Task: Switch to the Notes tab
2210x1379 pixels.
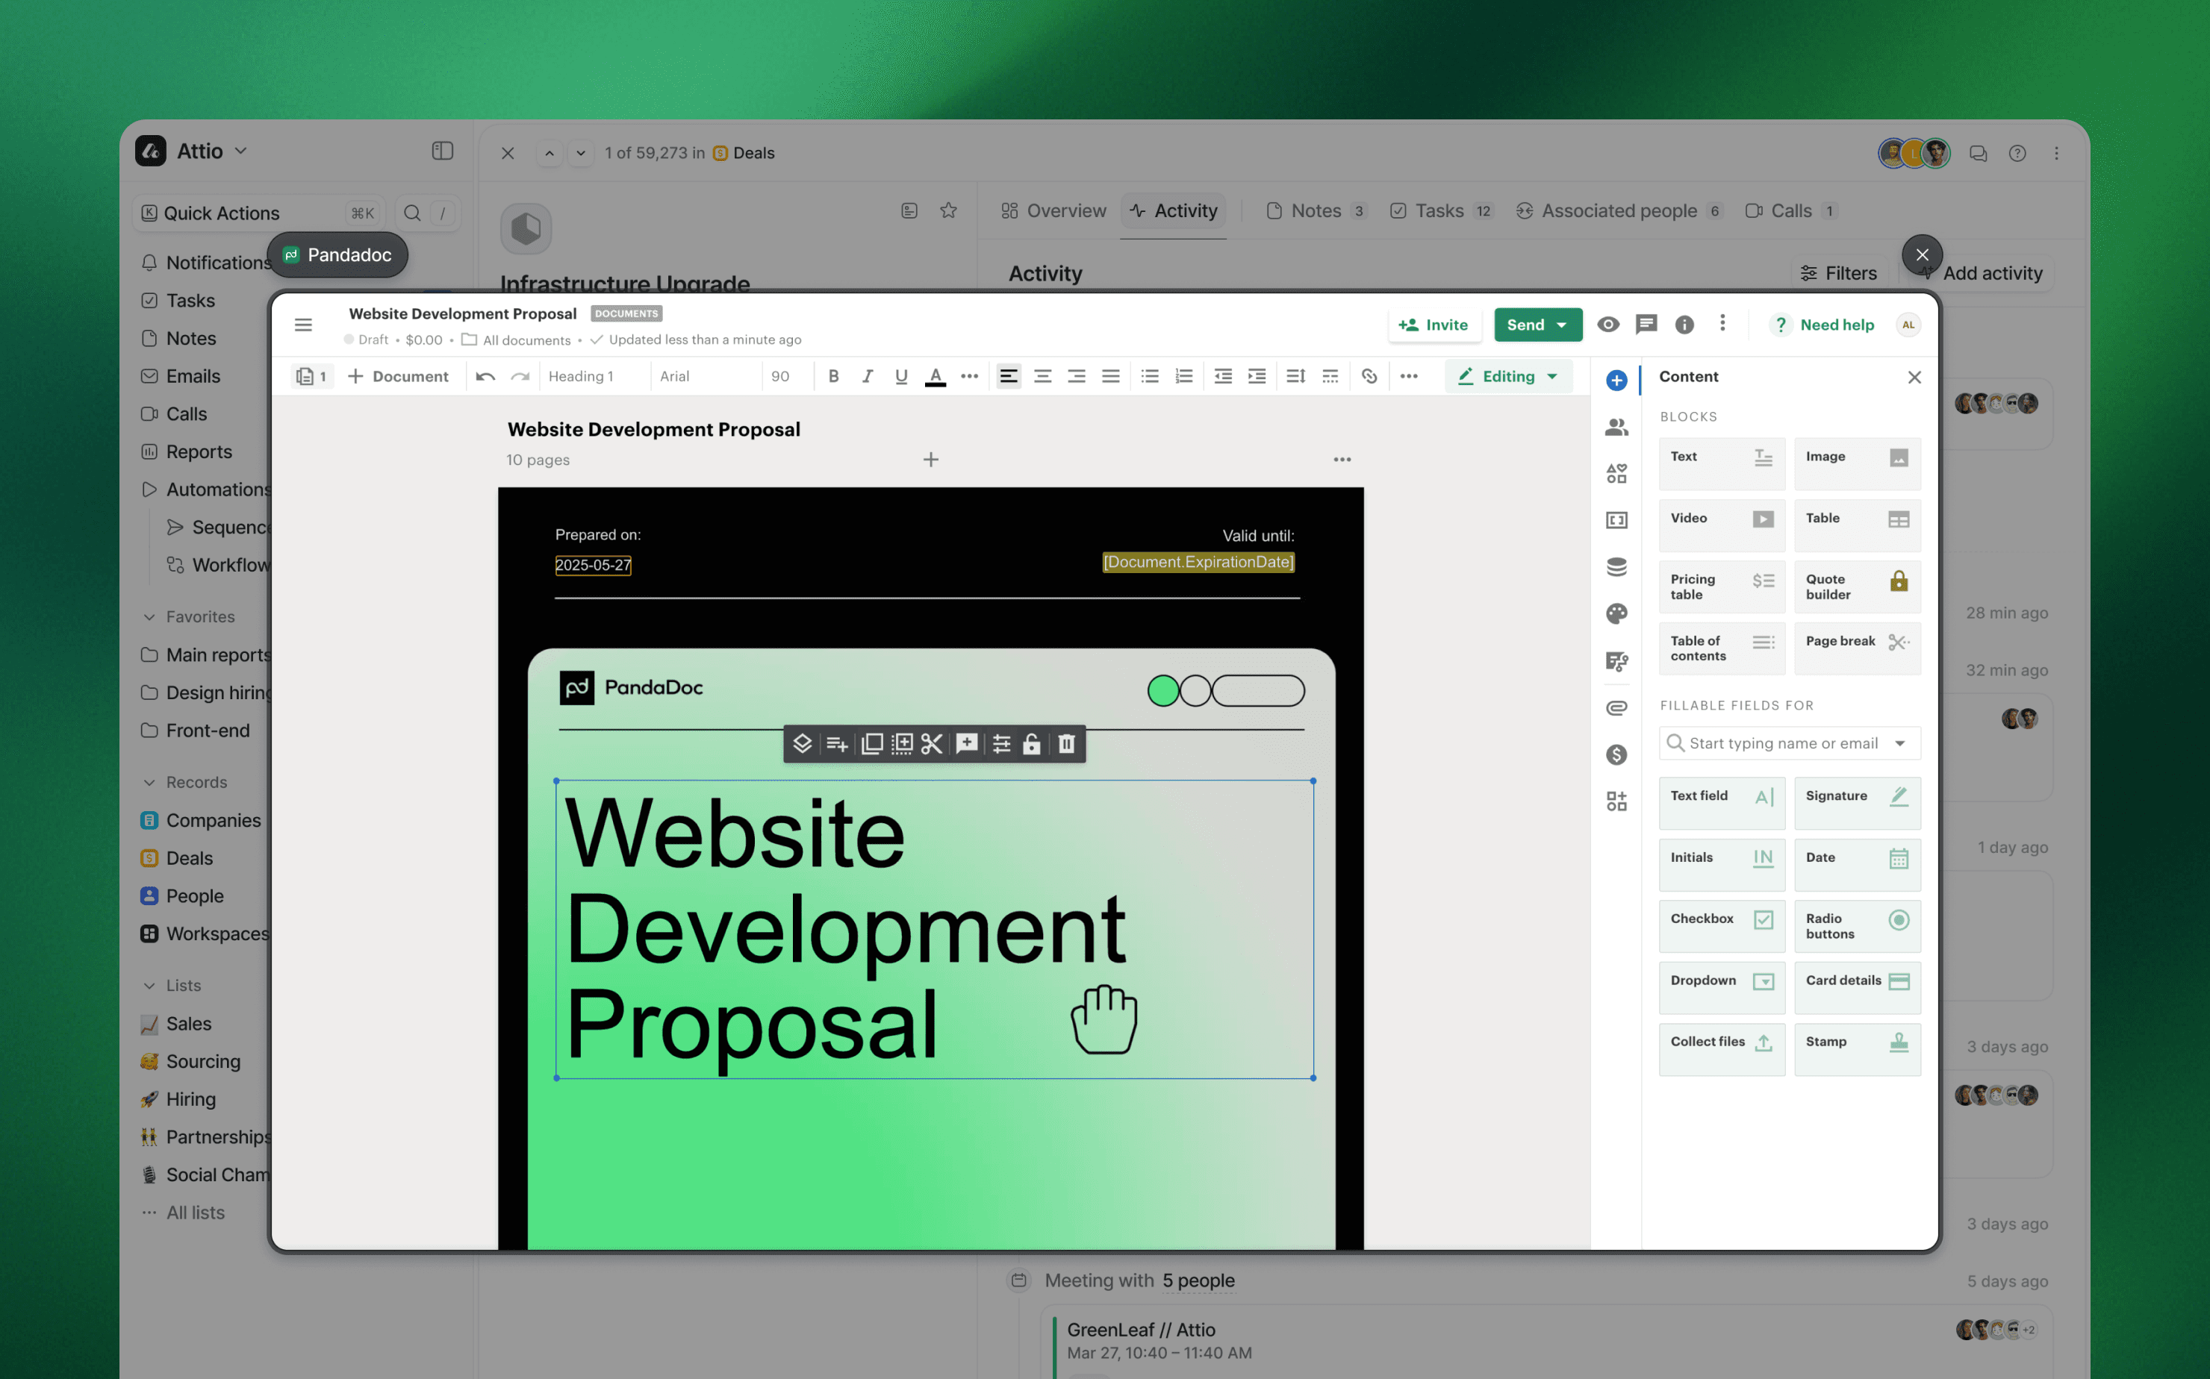Action: pos(1315,210)
